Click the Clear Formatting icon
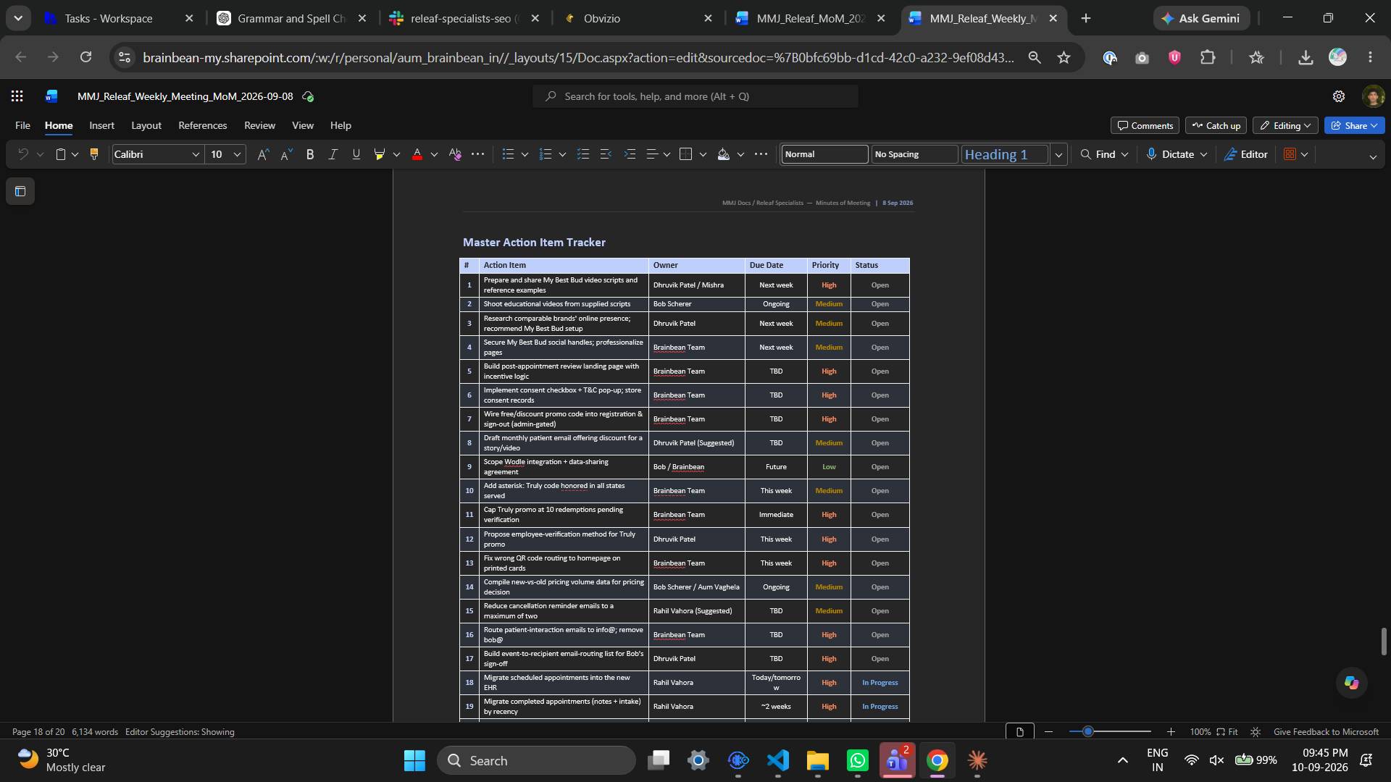Image resolution: width=1391 pixels, height=782 pixels. [455, 154]
